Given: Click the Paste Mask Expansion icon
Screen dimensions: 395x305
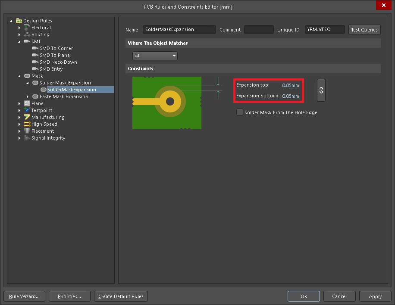Looking at the screenshot, I should pos(35,96).
